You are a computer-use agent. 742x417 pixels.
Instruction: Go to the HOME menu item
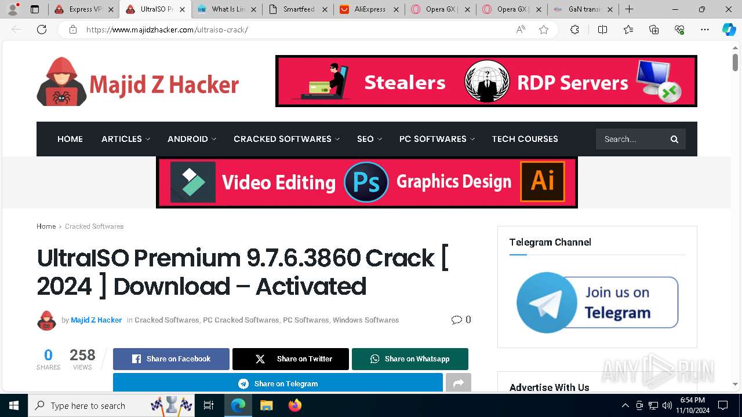pos(70,139)
